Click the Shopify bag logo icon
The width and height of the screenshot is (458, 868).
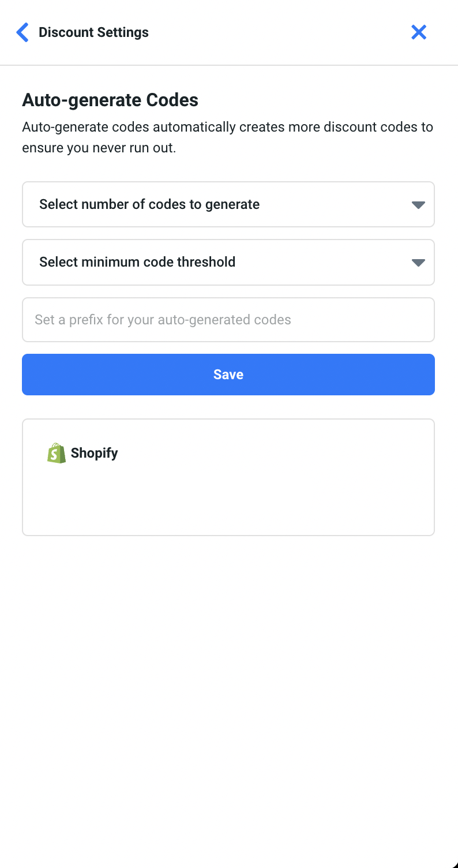(57, 453)
